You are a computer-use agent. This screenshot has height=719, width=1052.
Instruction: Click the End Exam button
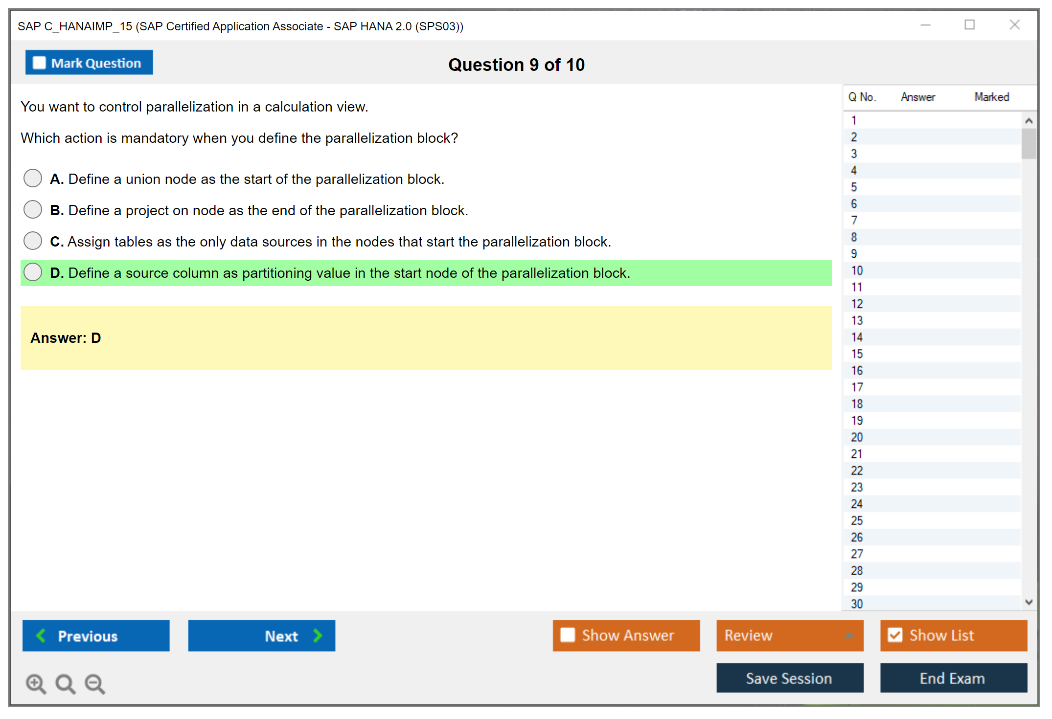(953, 678)
